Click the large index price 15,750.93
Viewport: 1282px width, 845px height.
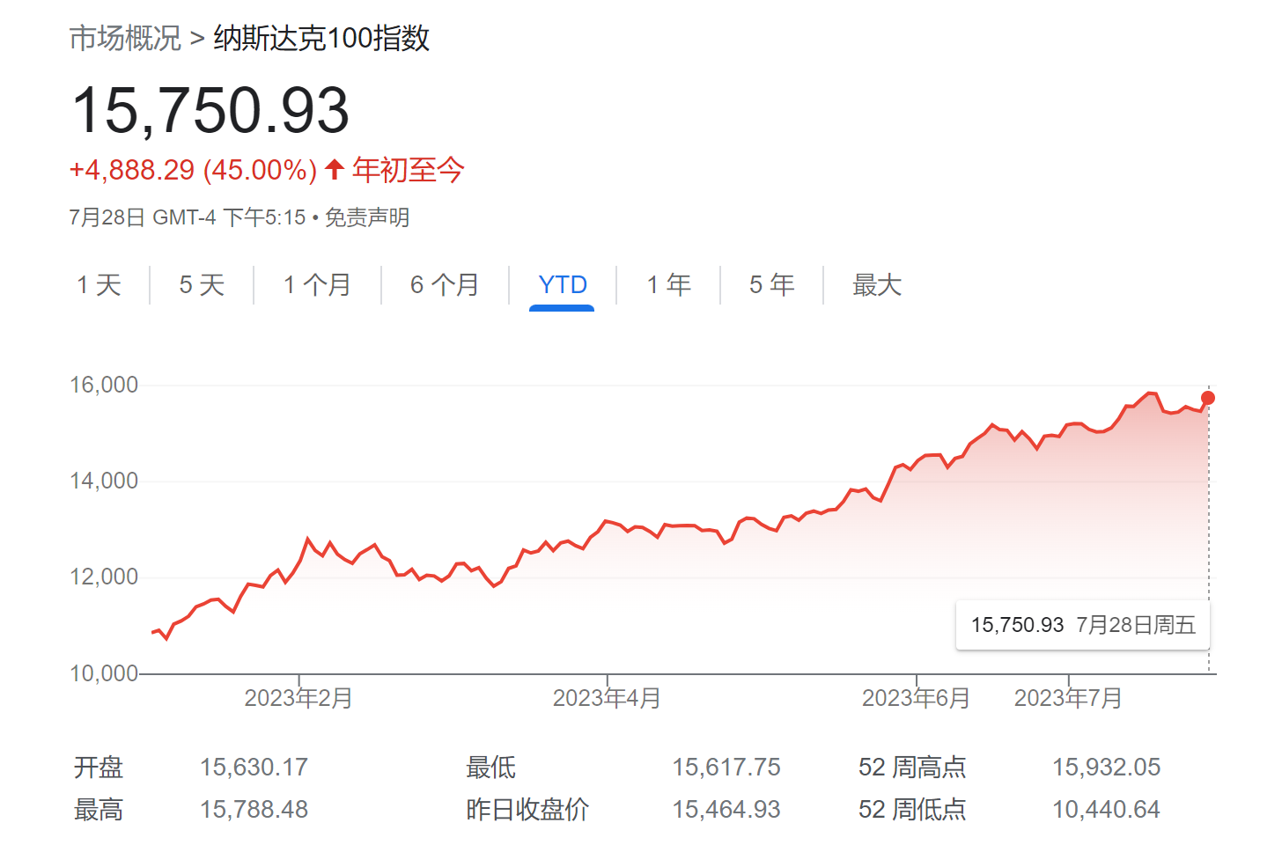[x=211, y=109]
